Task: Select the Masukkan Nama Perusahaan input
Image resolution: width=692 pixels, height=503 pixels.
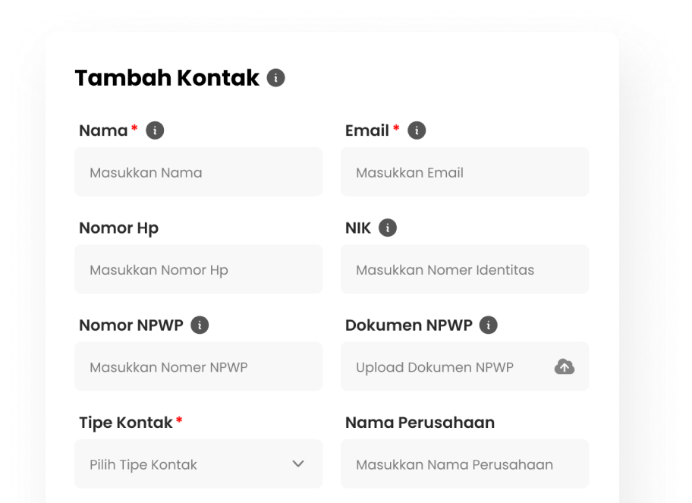Action: click(x=464, y=464)
